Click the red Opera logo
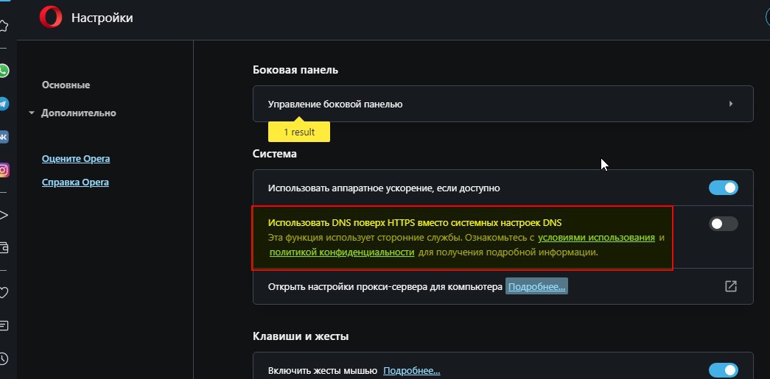 click(x=51, y=18)
